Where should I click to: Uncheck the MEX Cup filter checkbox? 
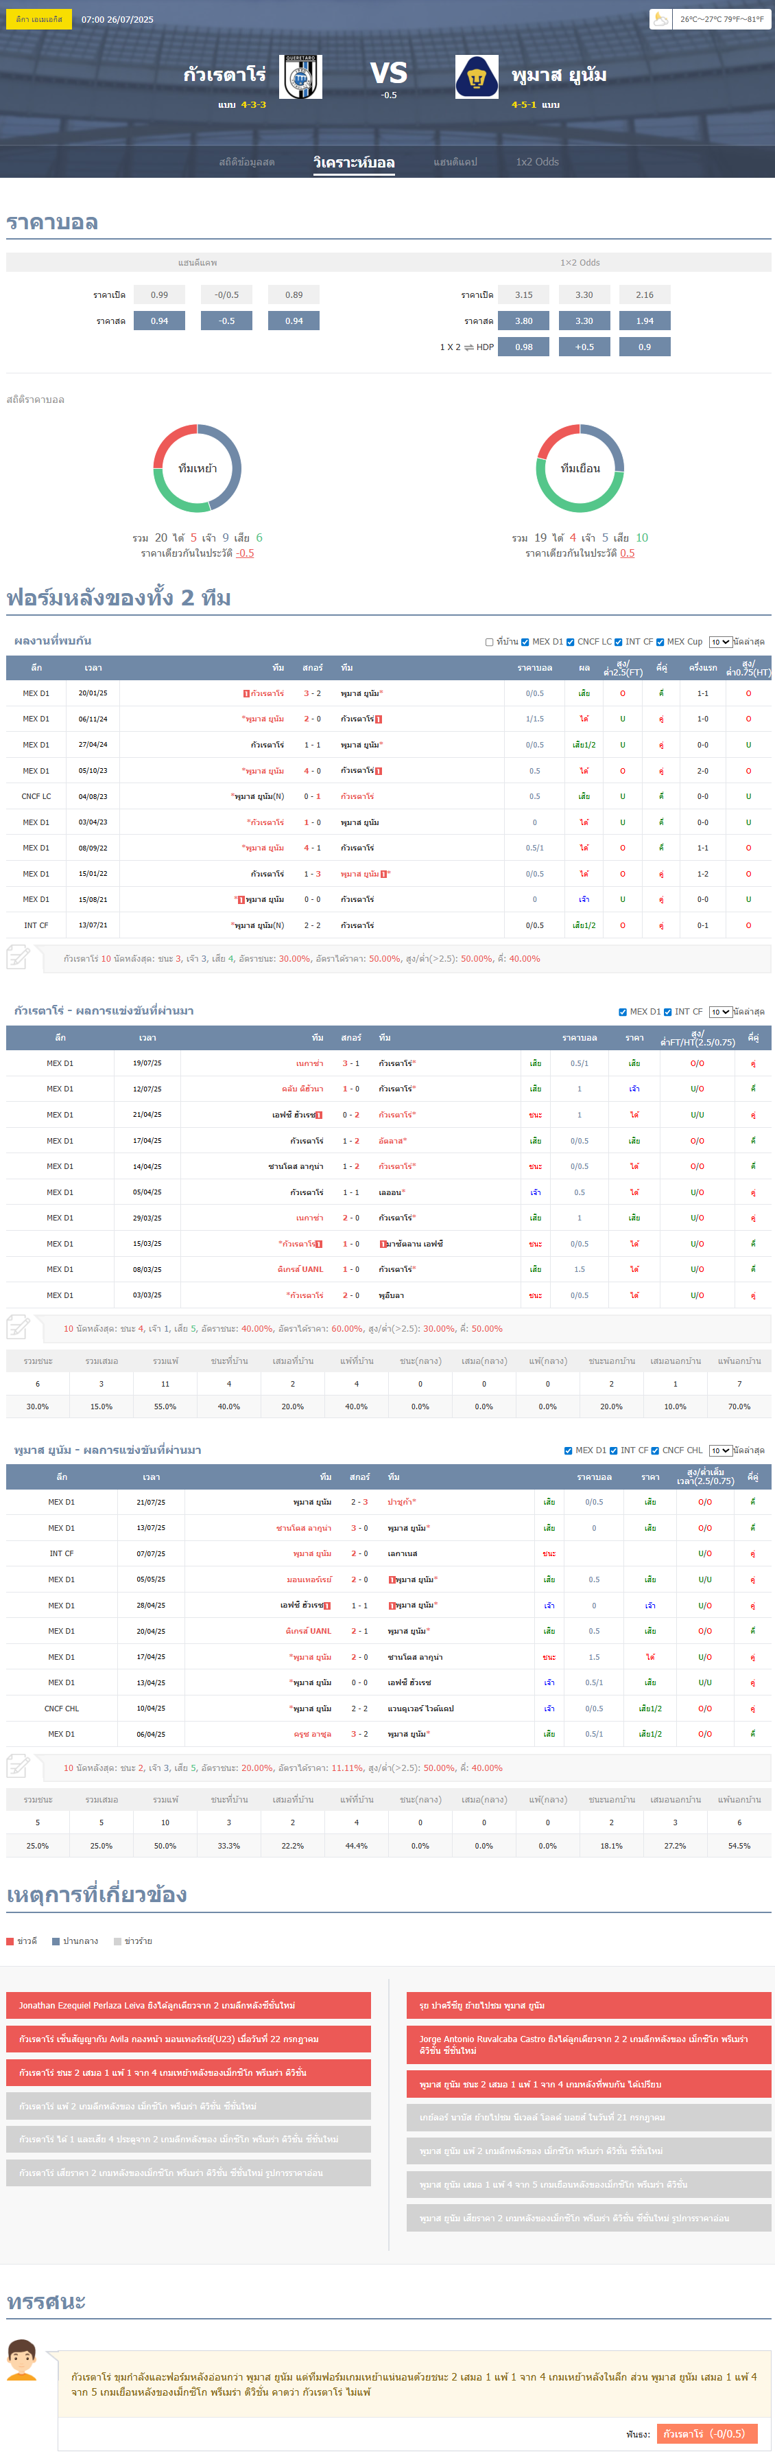(x=660, y=642)
